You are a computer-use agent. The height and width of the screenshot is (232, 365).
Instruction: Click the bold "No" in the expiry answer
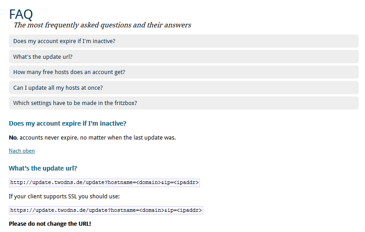pos(13,138)
